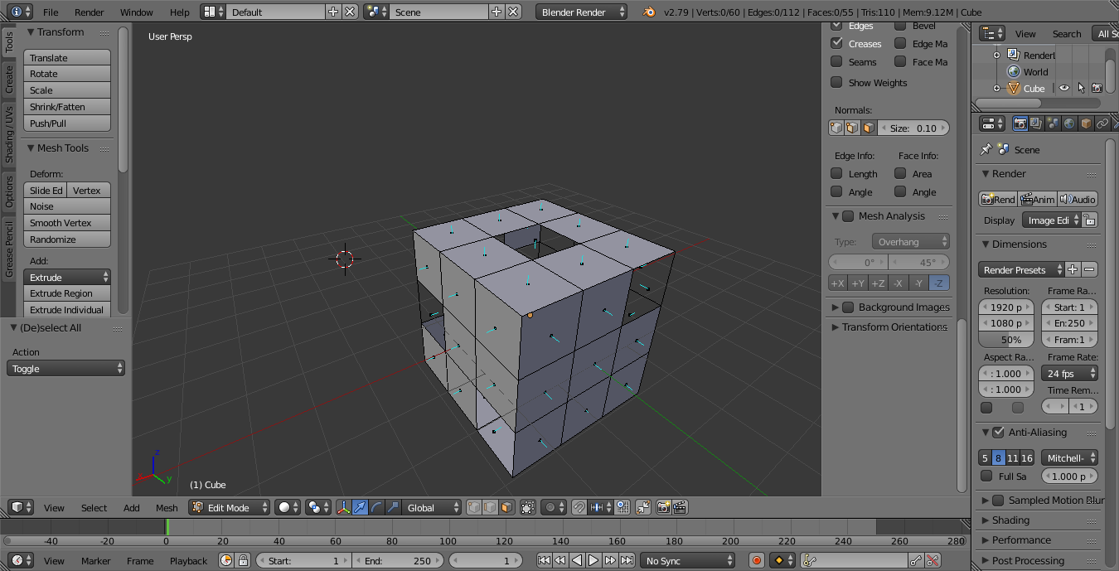Click the lock time to other windows icon

click(x=243, y=561)
